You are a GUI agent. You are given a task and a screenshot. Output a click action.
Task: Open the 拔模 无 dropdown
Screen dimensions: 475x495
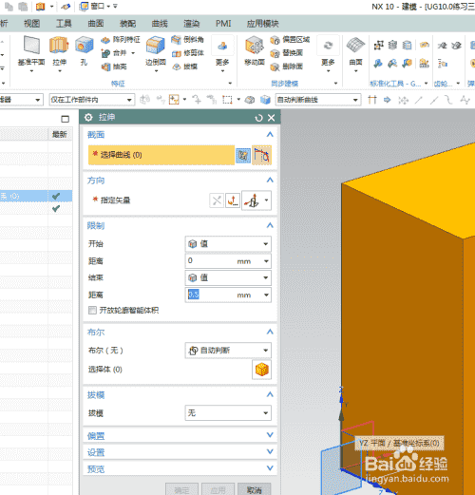[x=228, y=413]
